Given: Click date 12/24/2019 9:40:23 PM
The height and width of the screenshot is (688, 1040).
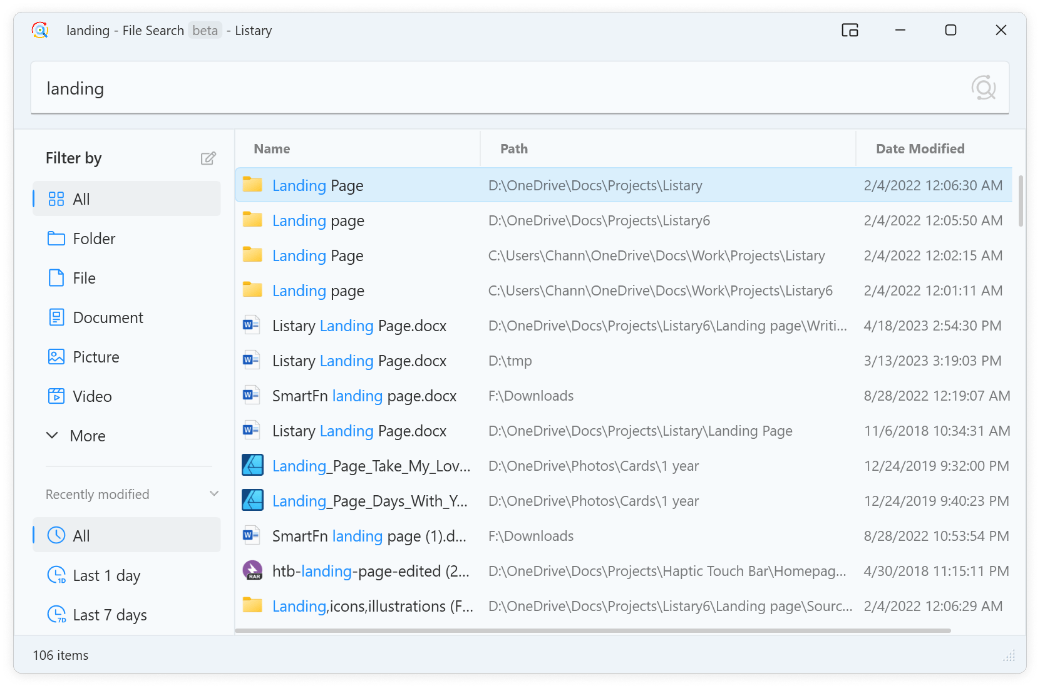Looking at the screenshot, I should tap(937, 501).
